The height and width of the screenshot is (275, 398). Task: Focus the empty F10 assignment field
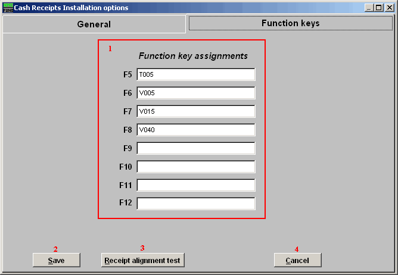click(195, 167)
